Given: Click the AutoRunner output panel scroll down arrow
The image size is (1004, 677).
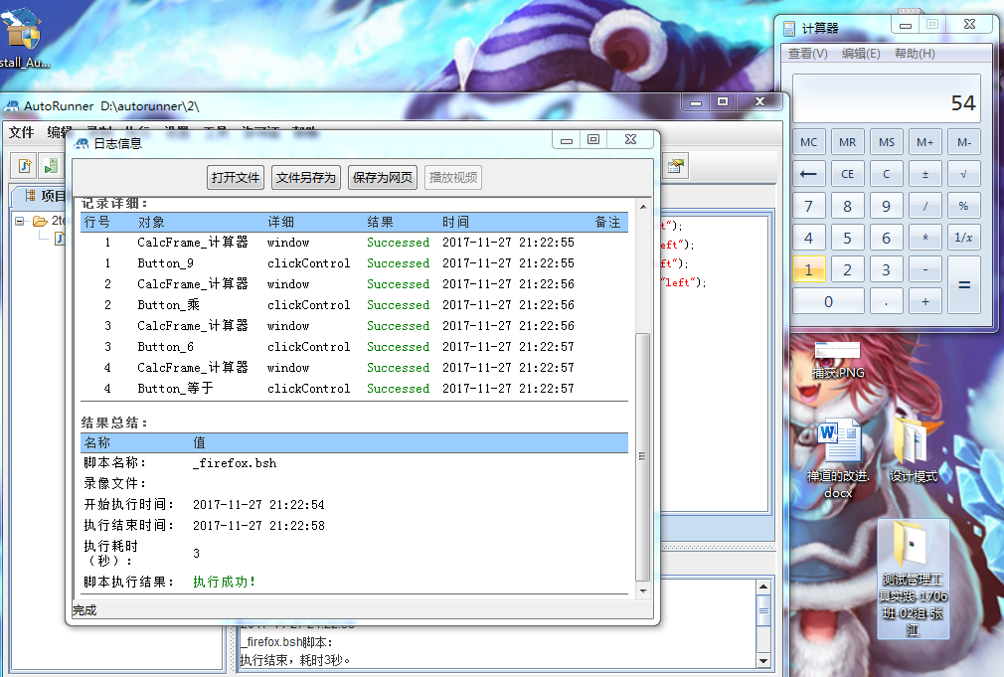Looking at the screenshot, I should click(x=763, y=660).
